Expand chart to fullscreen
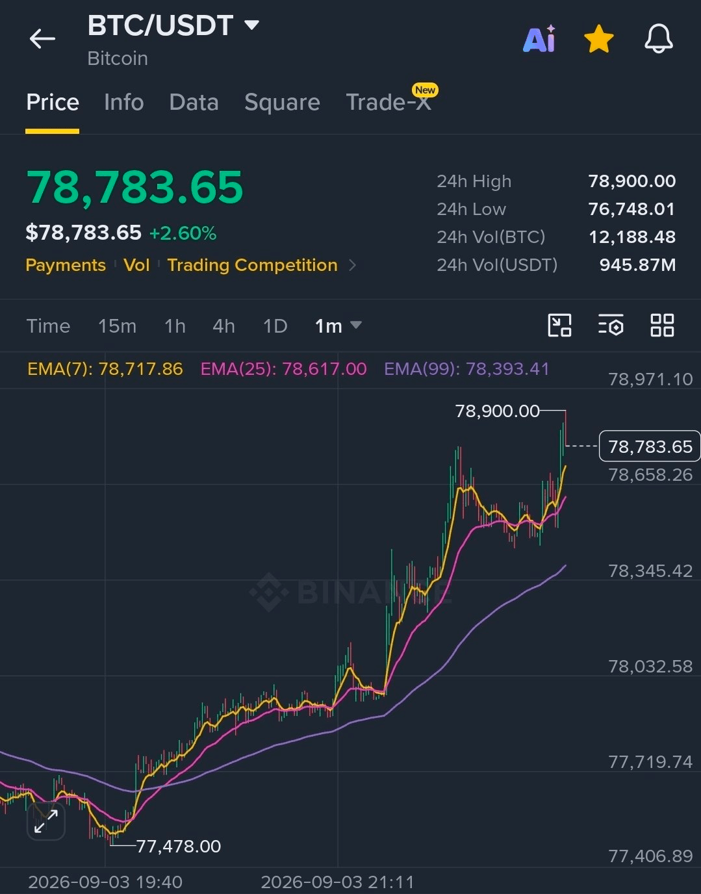Viewport: 701px width, 894px height. click(46, 821)
